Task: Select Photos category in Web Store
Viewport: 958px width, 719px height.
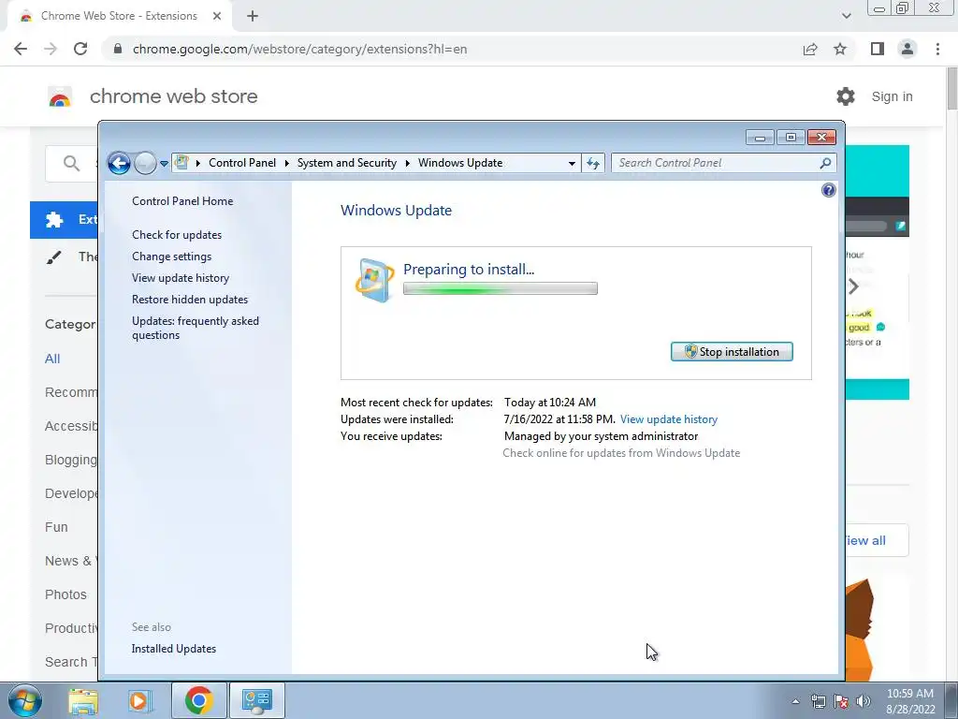Action: [x=65, y=594]
